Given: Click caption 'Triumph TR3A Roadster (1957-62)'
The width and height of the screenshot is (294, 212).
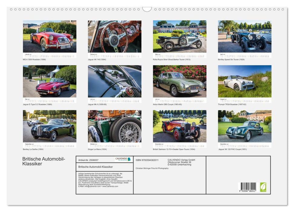Looking at the screenshot, I should [232, 104].
